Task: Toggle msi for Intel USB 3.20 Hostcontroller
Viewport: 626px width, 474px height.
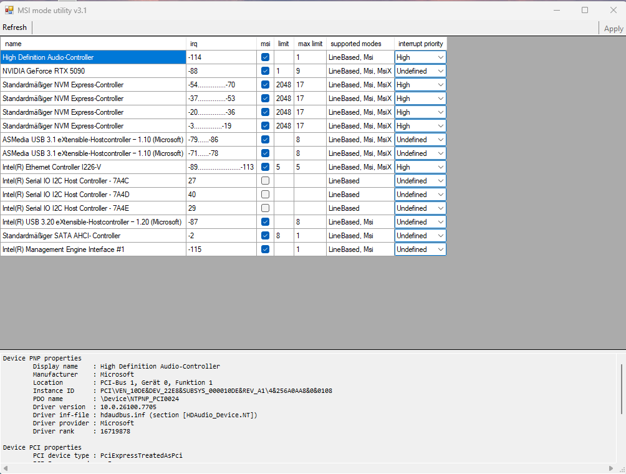Action: [x=265, y=221]
